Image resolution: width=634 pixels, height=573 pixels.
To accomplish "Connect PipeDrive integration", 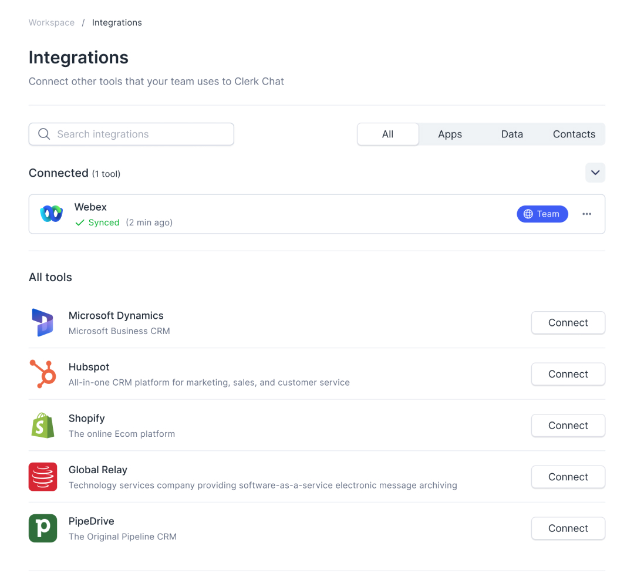I will [568, 528].
